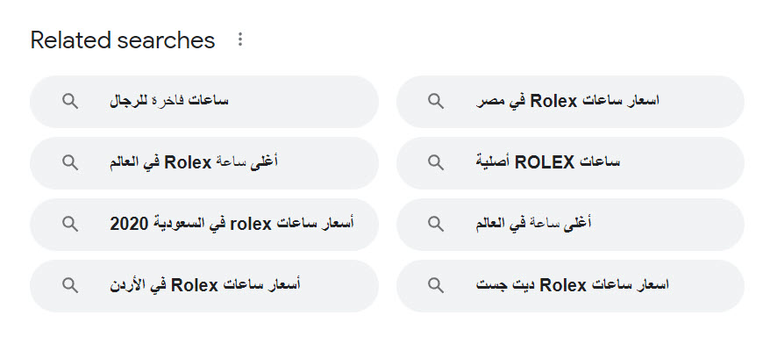
Task: Click search icon of the السعودية 2020 suggestion
Action: (70, 224)
